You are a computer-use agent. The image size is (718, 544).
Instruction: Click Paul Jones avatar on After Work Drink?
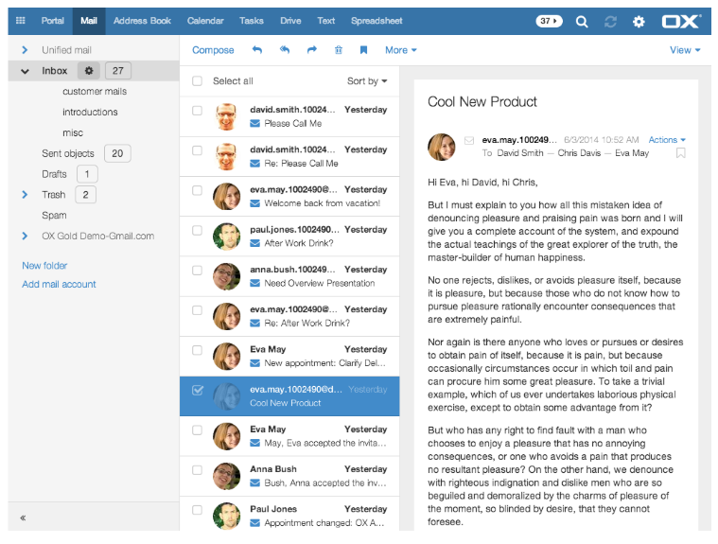pyautogui.click(x=227, y=237)
